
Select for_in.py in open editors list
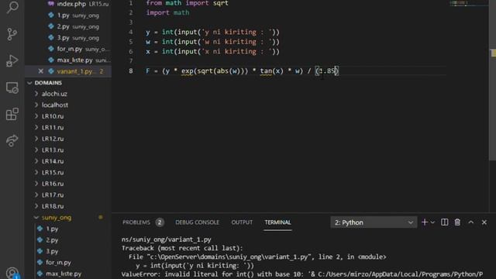click(x=68, y=49)
